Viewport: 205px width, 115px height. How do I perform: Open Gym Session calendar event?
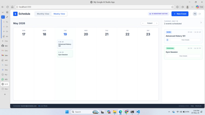point(65,54)
